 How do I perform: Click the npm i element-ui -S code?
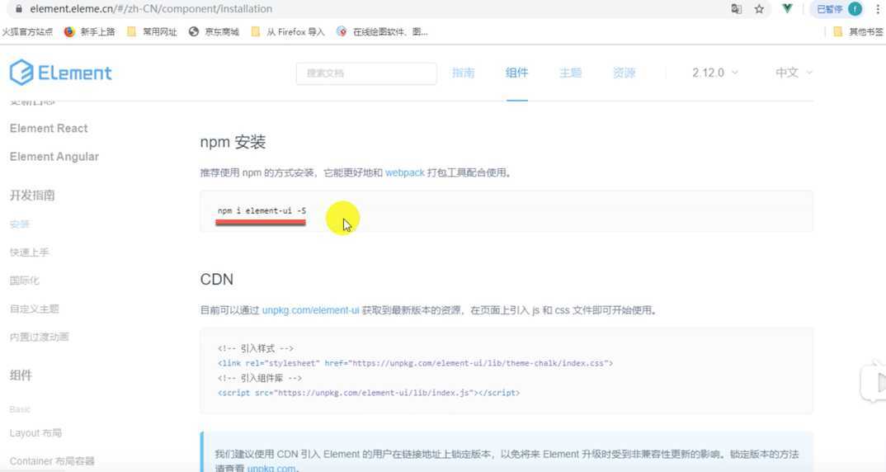262,211
